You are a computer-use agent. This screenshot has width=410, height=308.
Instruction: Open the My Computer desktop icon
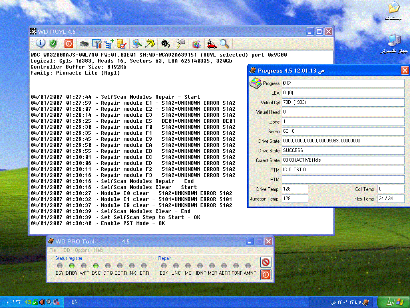click(x=394, y=44)
